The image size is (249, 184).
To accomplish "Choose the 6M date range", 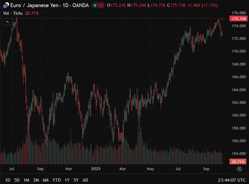I will pyautogui.click(x=46, y=180).
